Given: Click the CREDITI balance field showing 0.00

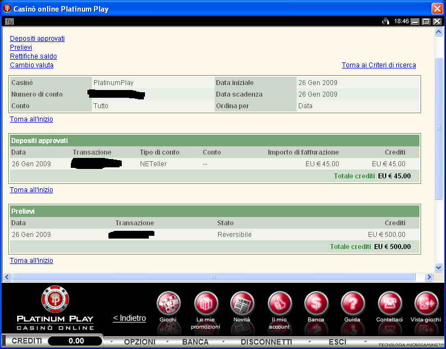Looking at the screenshot, I should click(75, 341).
